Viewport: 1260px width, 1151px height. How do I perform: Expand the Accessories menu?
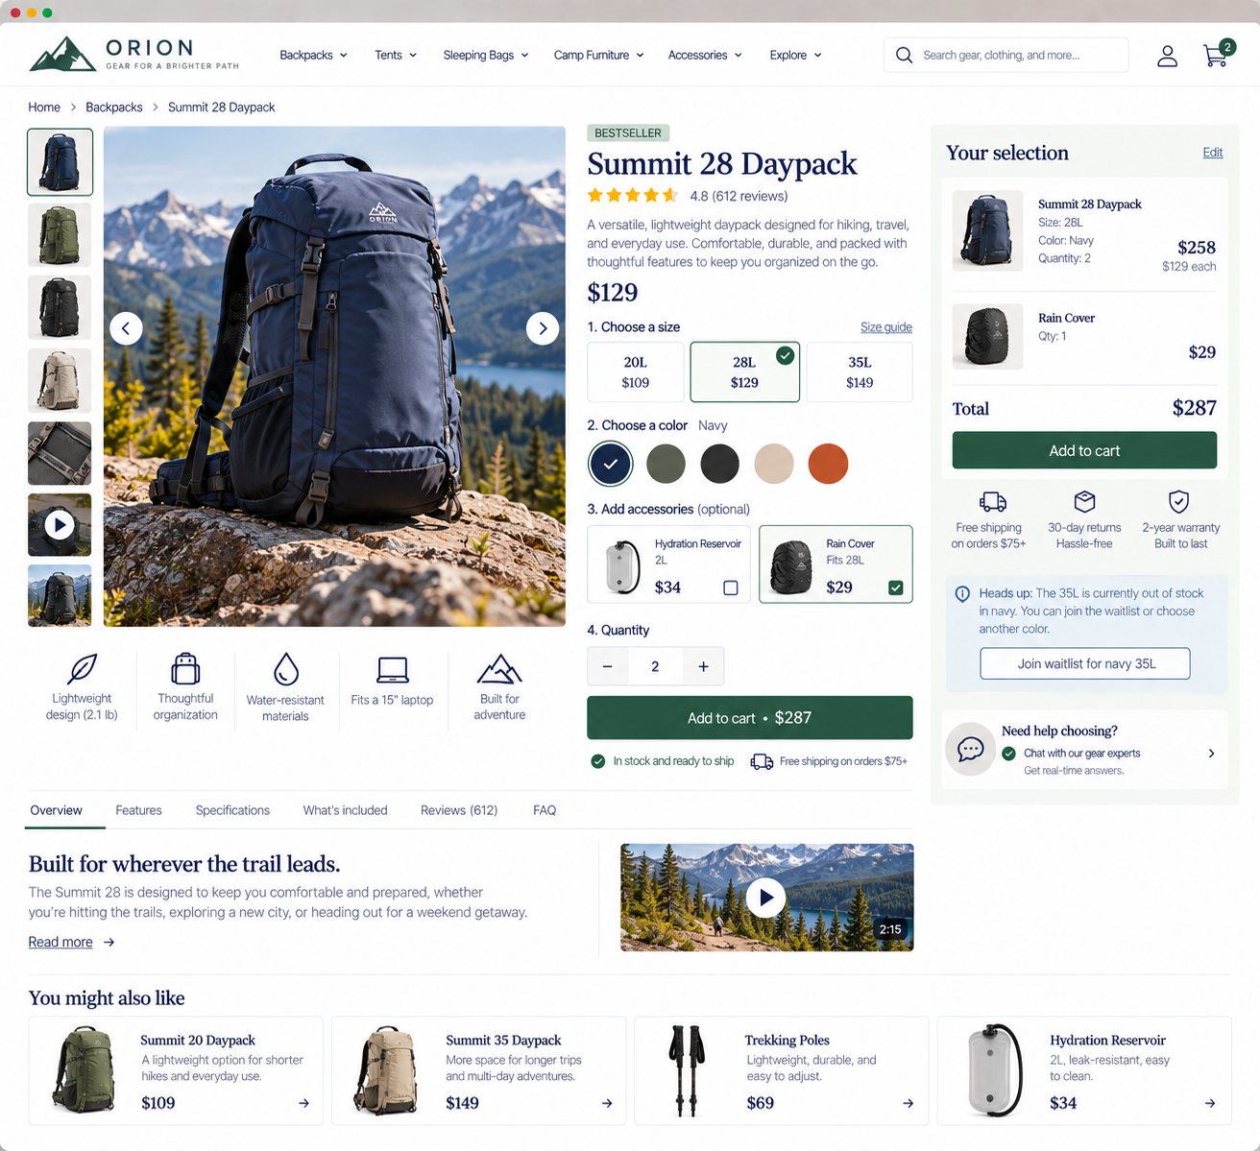point(705,55)
